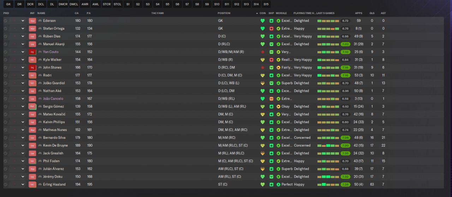
Task: Click Stefan Ortega's red match sharpness icon
Action: (271, 29)
